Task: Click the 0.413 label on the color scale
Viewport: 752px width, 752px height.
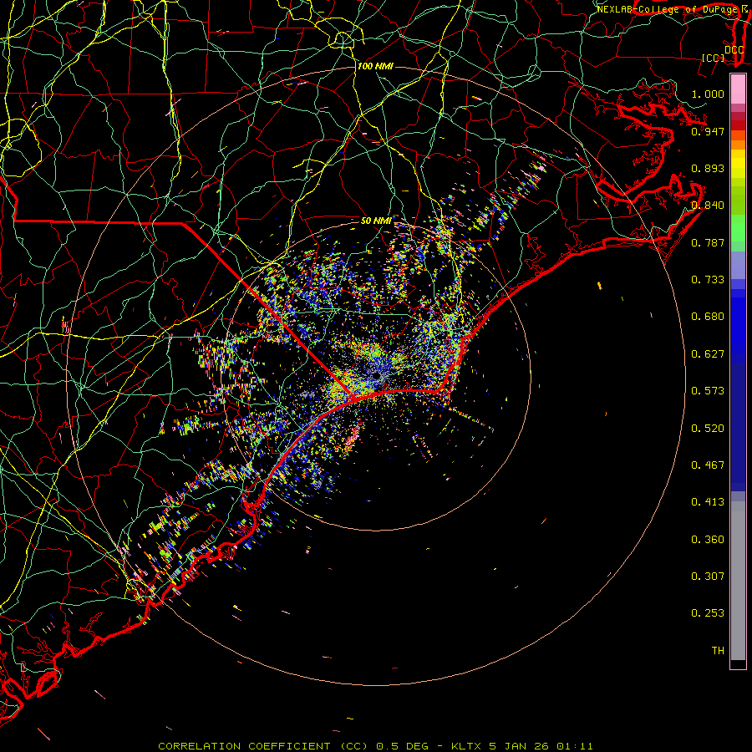Action: 708,502
